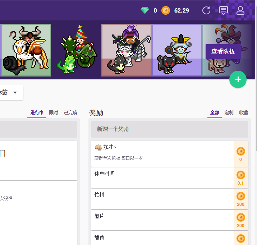Click the green plus add button
The image size is (257, 245).
238,79
